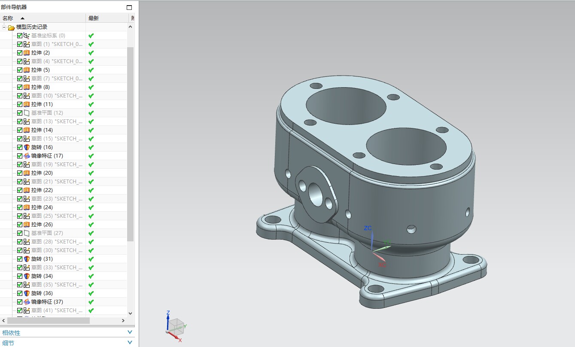This screenshot has width=575, height=347.
Task: Uncheck the 拉伸 (5) feature checkbox
Action: [x=20, y=70]
